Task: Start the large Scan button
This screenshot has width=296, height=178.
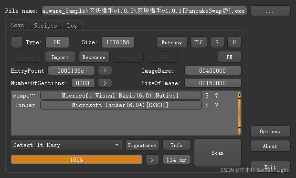Action: (218, 153)
